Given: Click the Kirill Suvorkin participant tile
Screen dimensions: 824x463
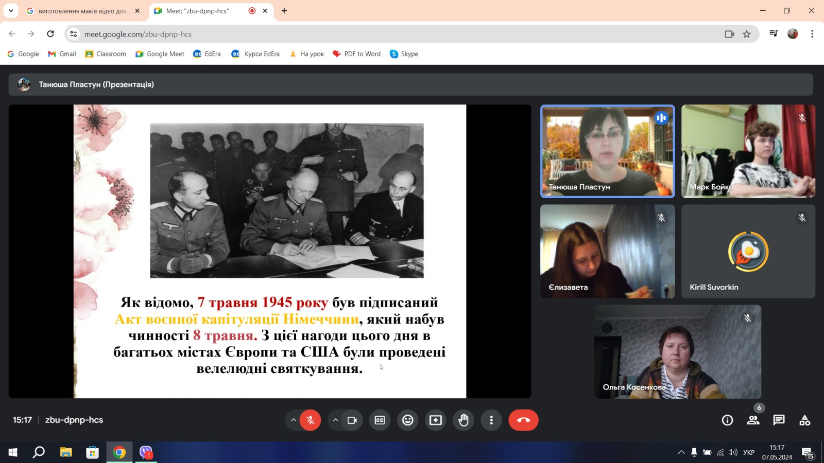Looking at the screenshot, I should pyautogui.click(x=748, y=252).
